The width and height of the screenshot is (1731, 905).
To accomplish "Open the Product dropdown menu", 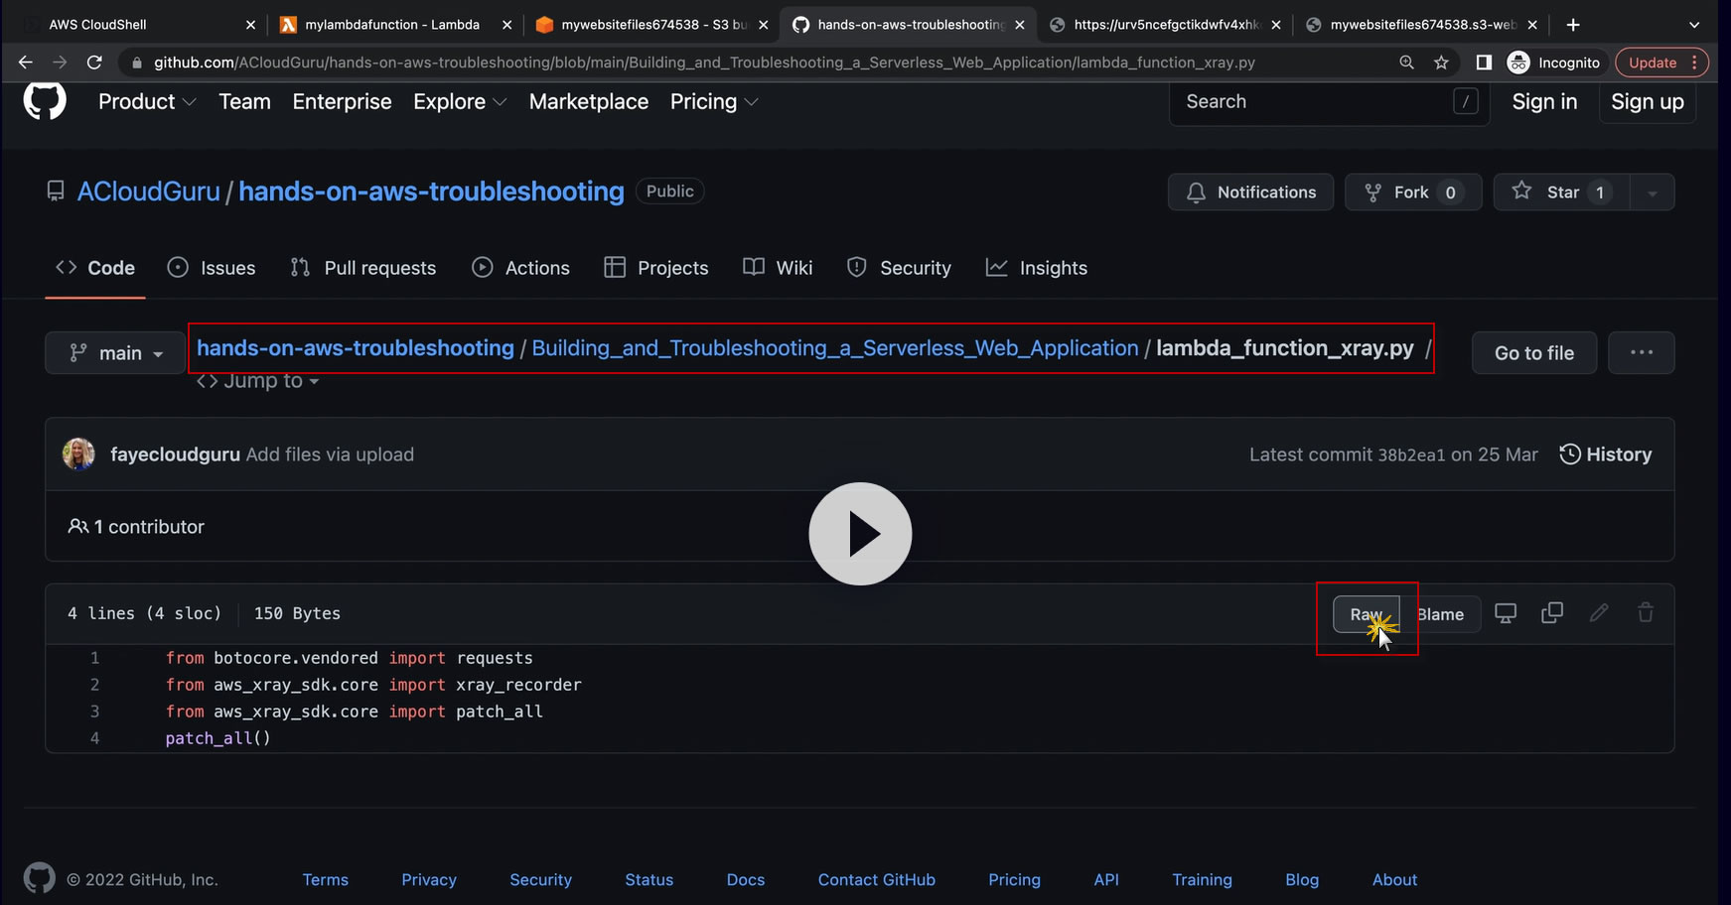I will (147, 101).
